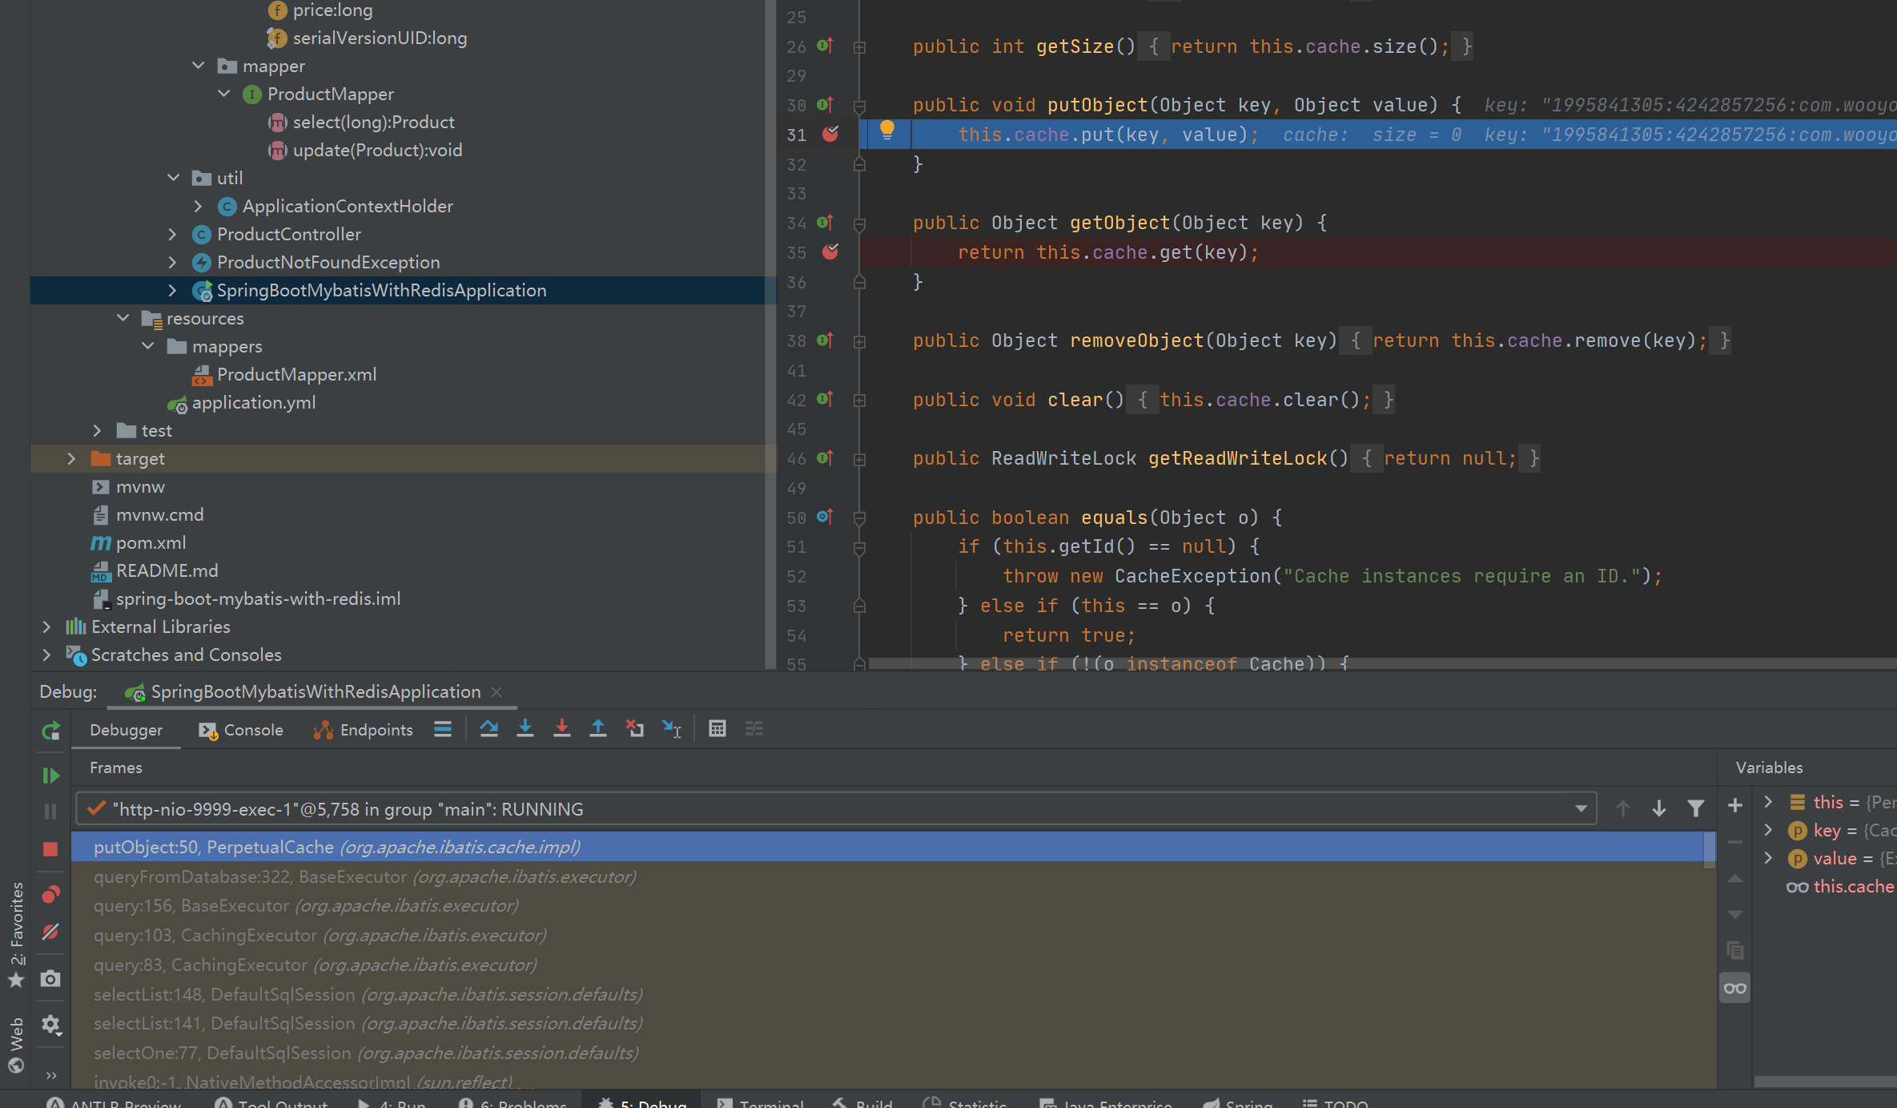Viewport: 1897px width, 1108px height.
Task: Resume the program with the green play icon
Action: pyautogui.click(x=50, y=776)
